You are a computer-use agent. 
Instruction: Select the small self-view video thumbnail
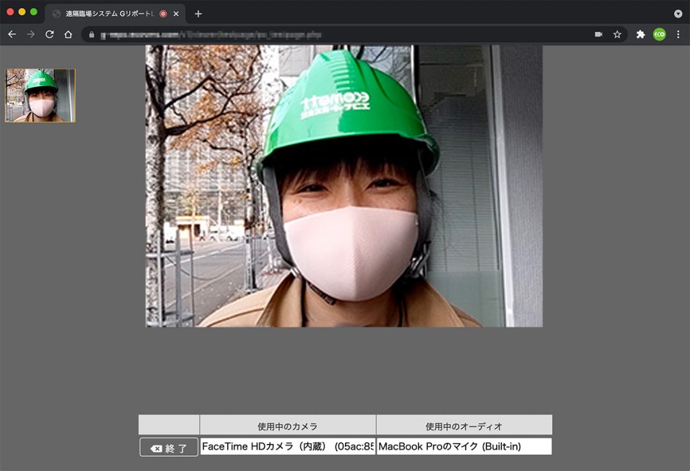coord(40,96)
